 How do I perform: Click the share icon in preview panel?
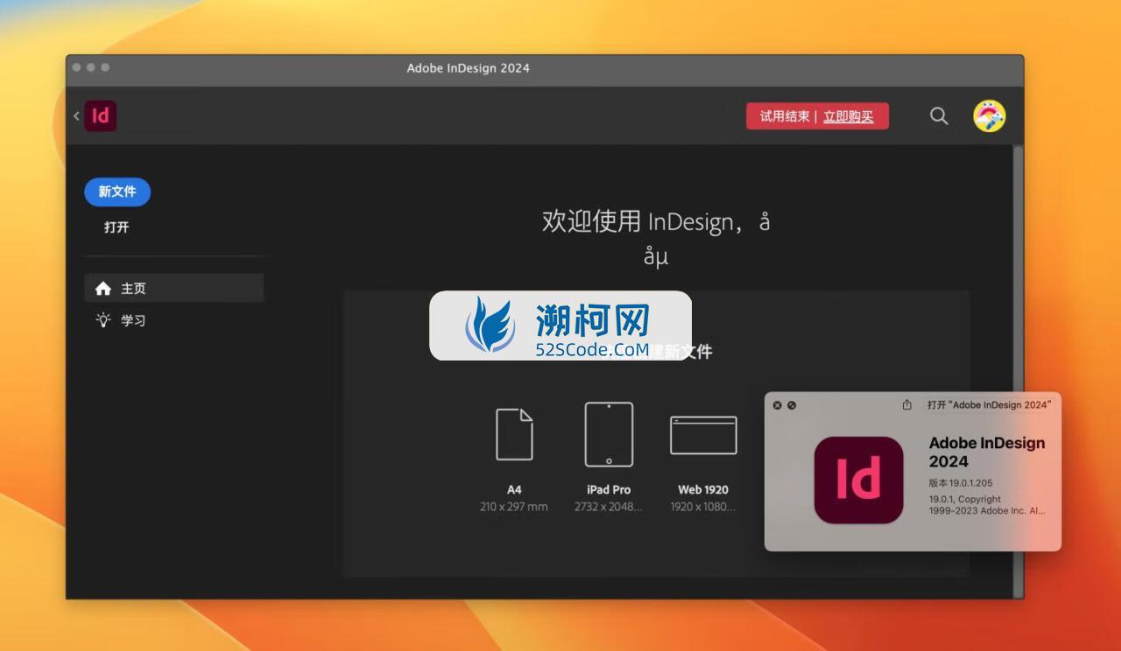click(907, 405)
